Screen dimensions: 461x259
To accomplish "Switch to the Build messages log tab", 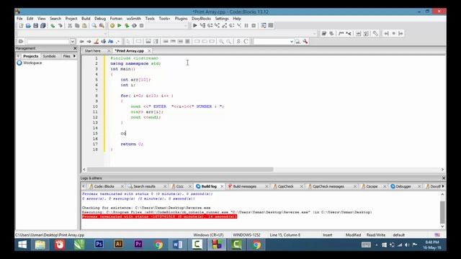I will coord(245,186).
